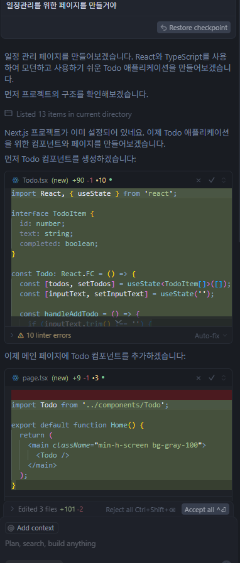Click warning icon beside 10 linter errors

(21, 335)
